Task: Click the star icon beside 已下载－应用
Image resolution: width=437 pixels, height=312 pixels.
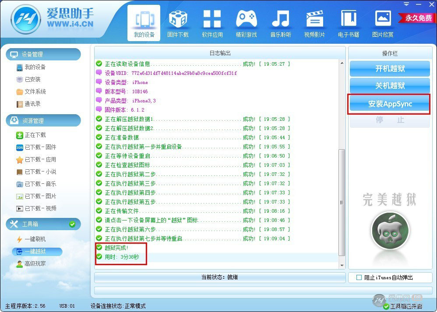Action: (20, 160)
